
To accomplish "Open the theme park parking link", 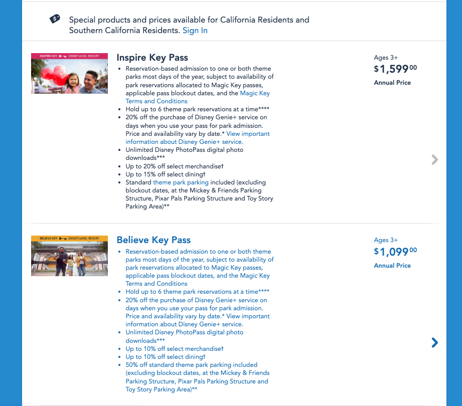I will coord(181,182).
